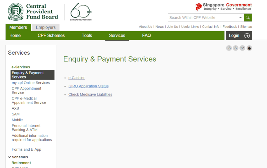This screenshot has height=168, width=267.
Task: Select Personal Internet Banking & ATM
Action: point(26,128)
